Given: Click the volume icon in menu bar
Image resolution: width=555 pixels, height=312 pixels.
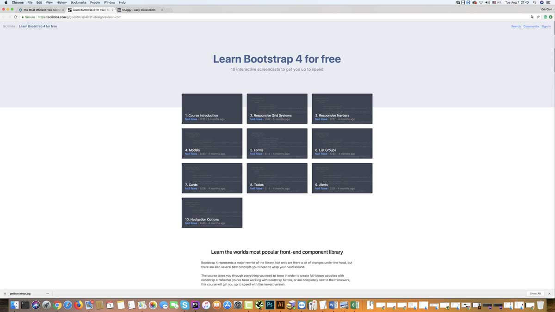Looking at the screenshot, I should [x=488, y=2].
